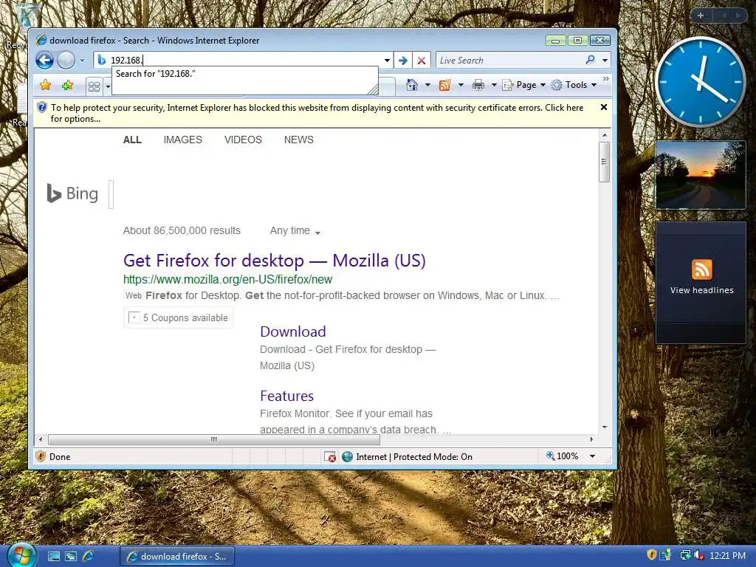Click the horizontal scrollbar thumb

[214, 440]
